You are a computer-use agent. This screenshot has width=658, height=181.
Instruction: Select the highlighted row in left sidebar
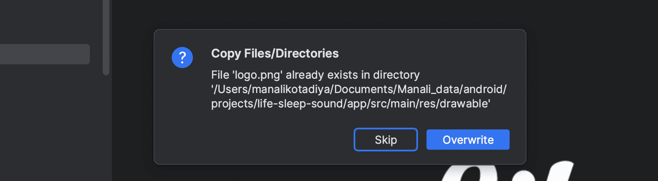coord(45,54)
